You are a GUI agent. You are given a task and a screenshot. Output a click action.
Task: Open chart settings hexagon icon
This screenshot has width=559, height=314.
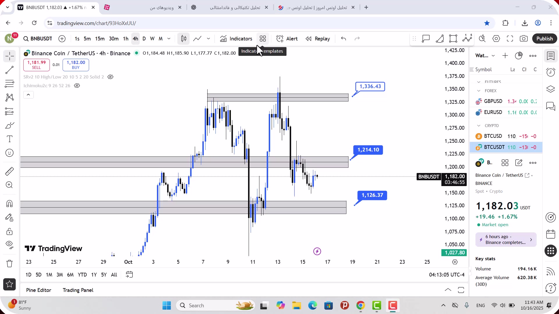point(496,39)
